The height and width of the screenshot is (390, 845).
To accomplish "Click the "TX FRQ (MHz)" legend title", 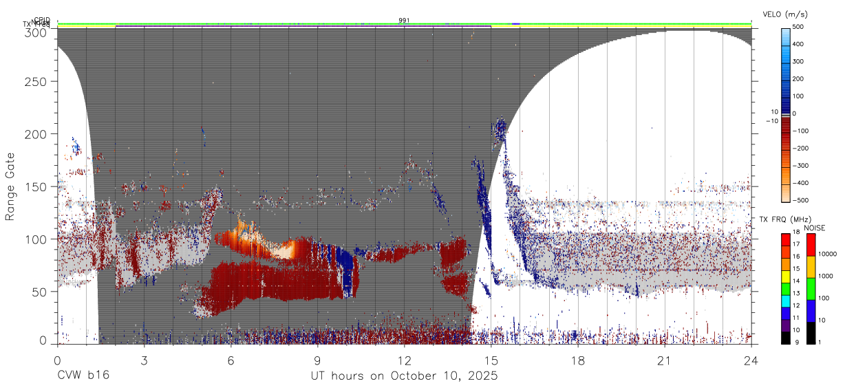I will coord(784,219).
